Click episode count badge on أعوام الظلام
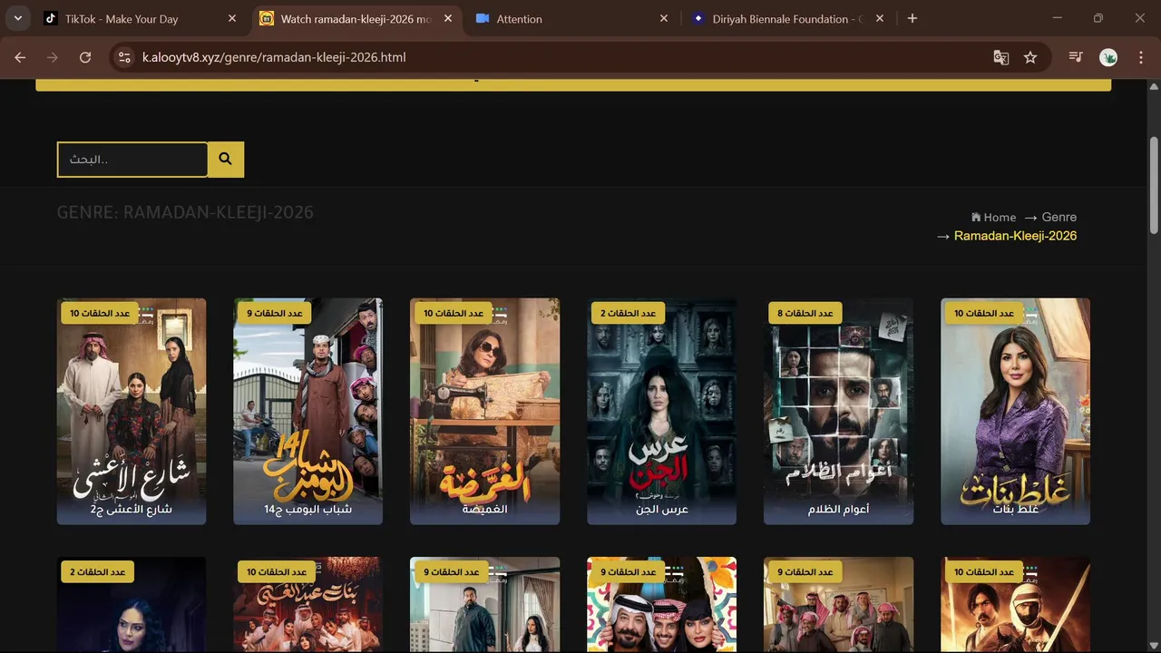The image size is (1161, 653). click(805, 313)
